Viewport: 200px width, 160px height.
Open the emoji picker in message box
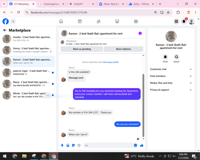click(x=135, y=145)
